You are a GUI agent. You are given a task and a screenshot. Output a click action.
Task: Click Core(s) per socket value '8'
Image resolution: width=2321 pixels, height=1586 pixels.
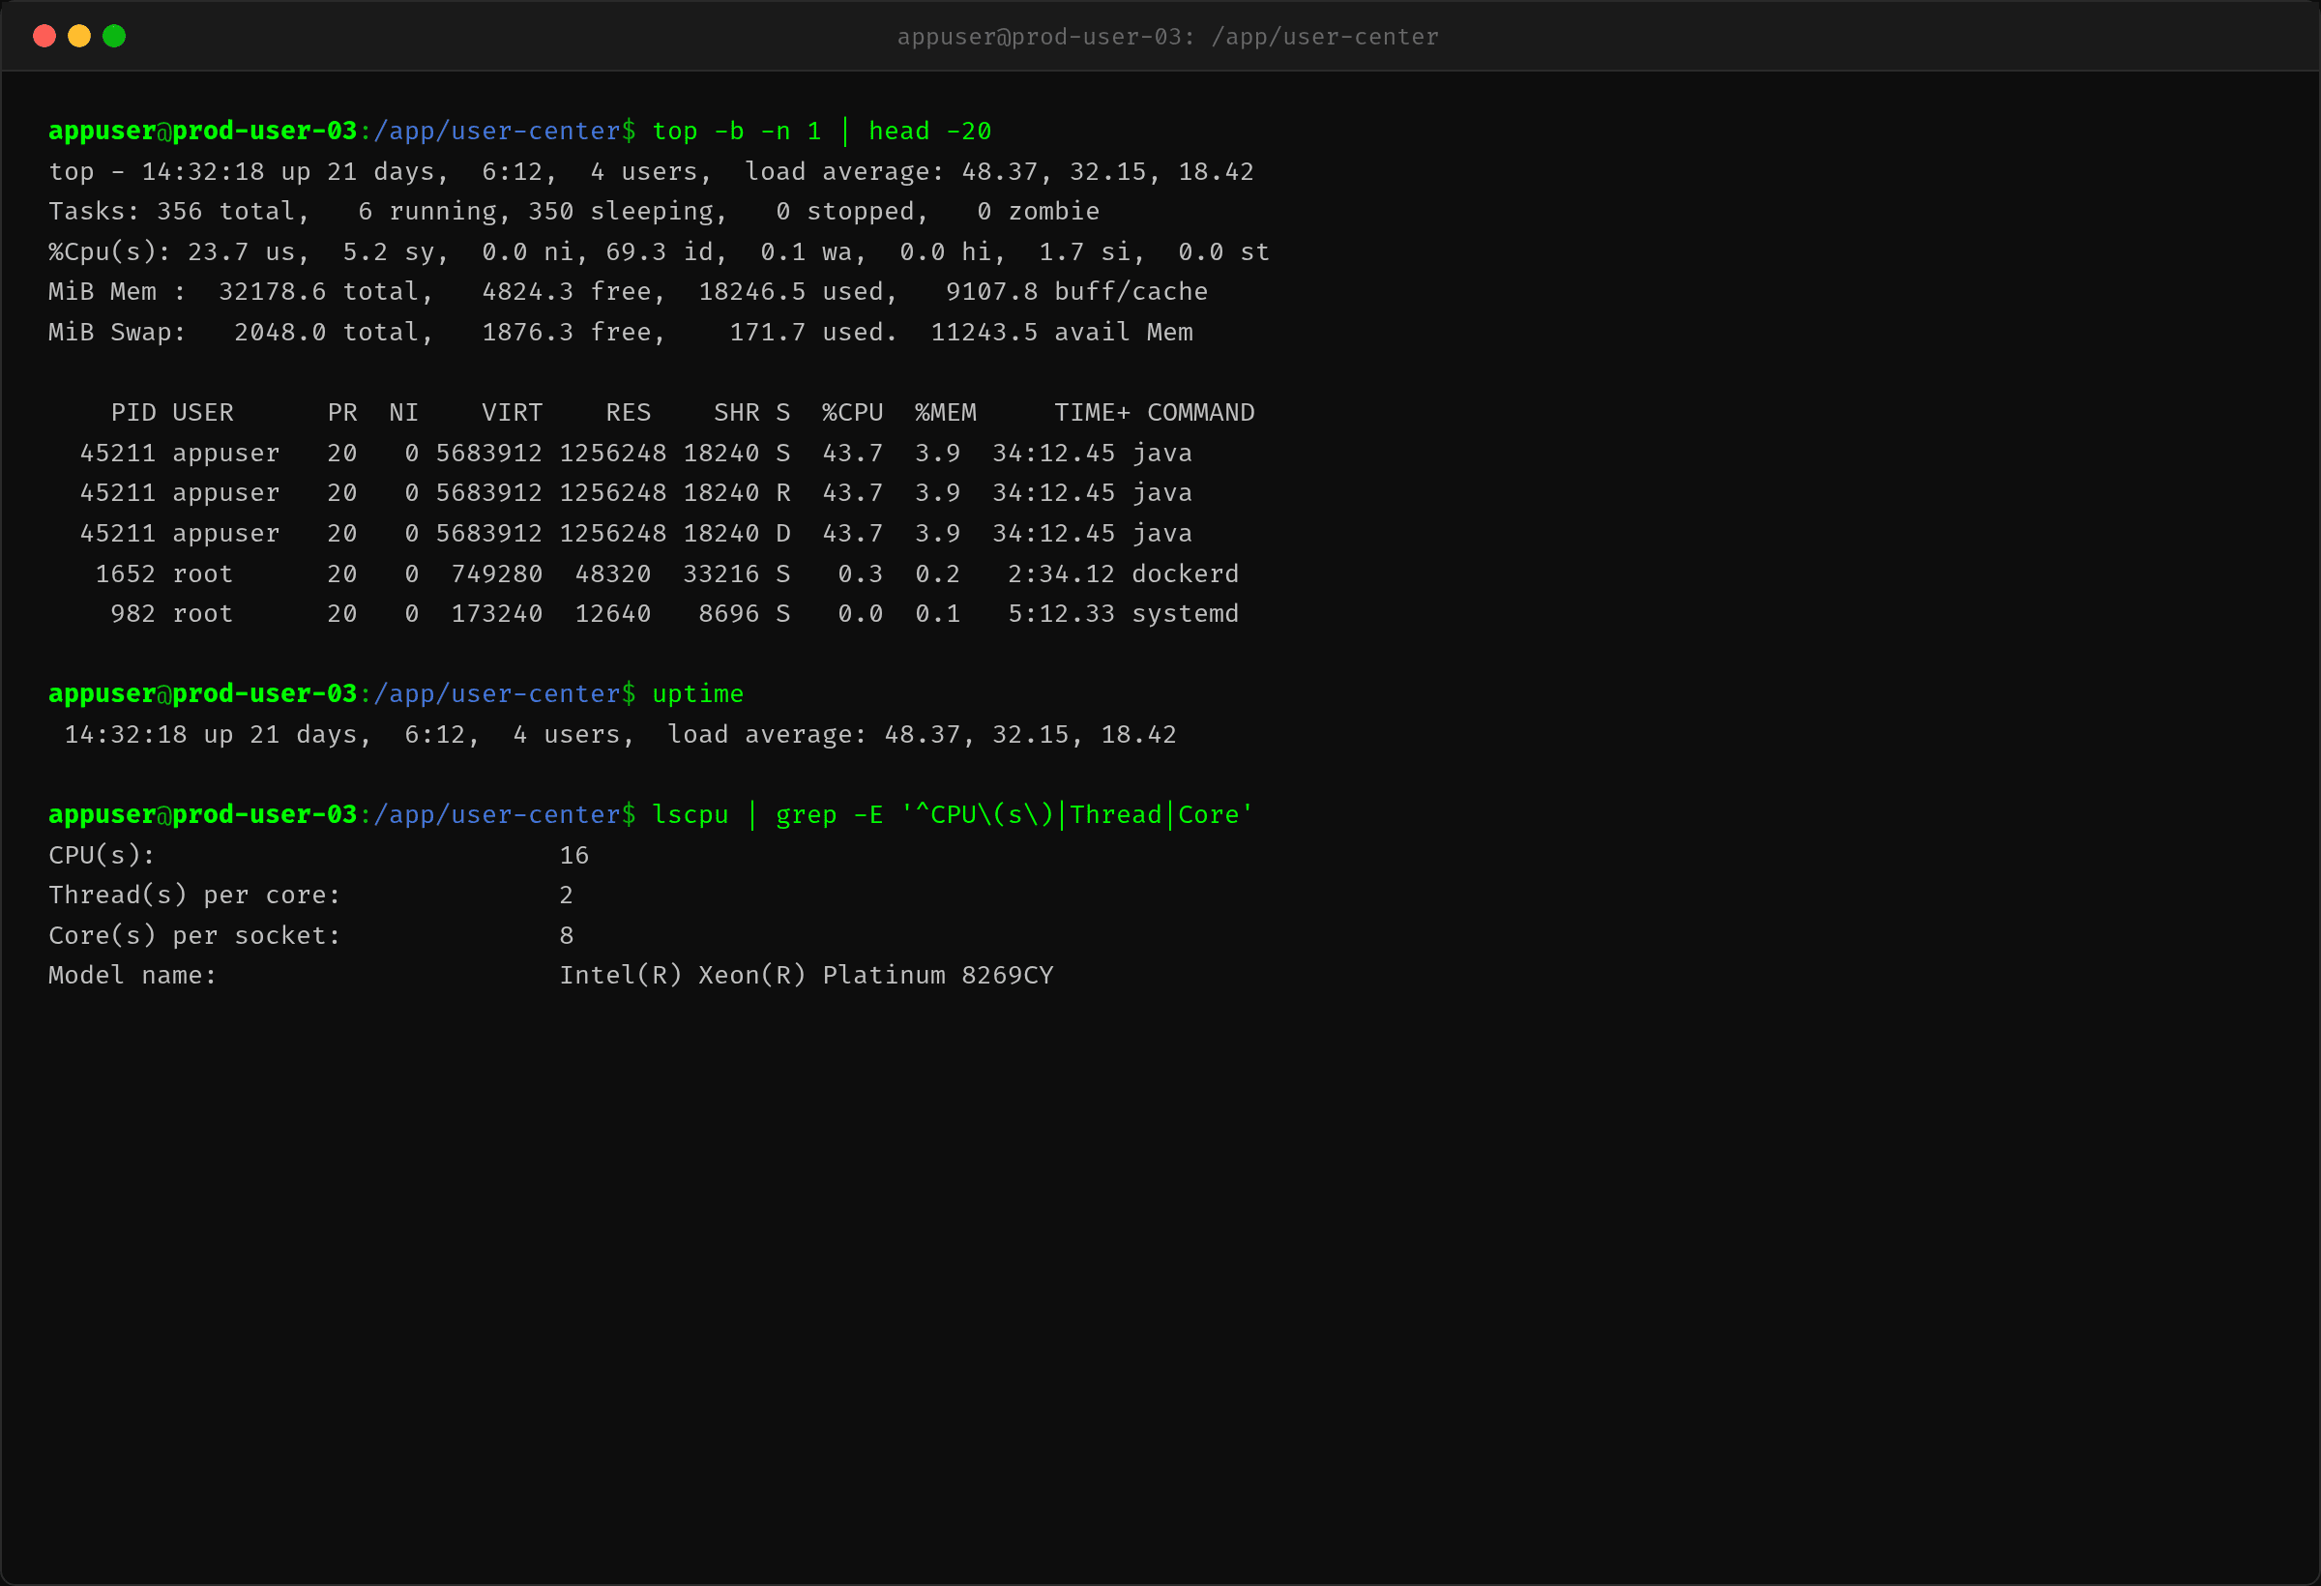click(567, 936)
